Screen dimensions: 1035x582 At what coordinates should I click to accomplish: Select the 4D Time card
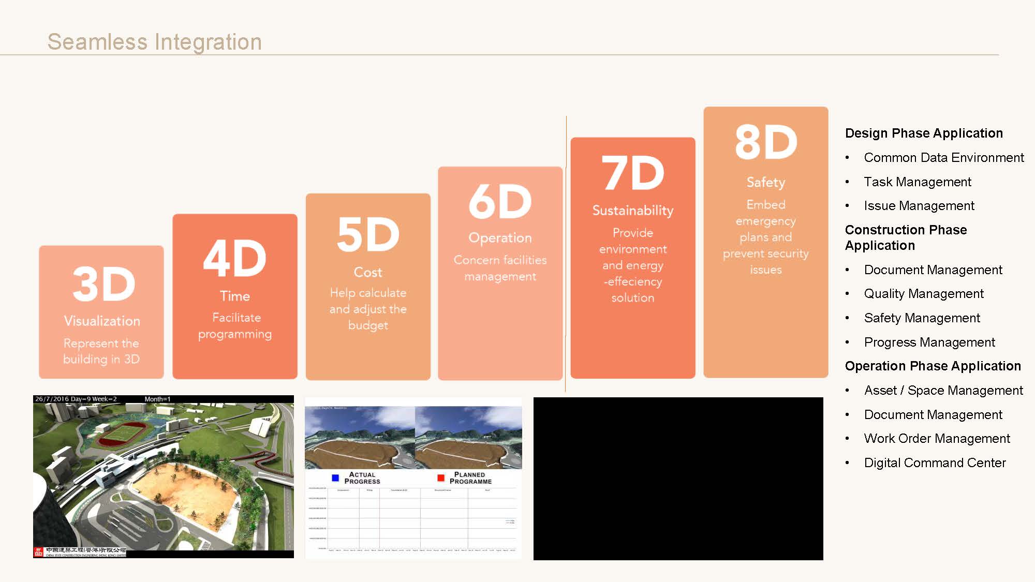point(235,296)
